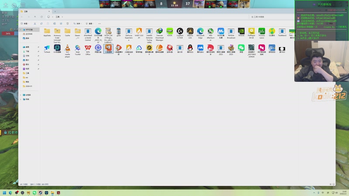Show hidden system tray icons
The width and height of the screenshot is (349, 196).
[x=314, y=193]
